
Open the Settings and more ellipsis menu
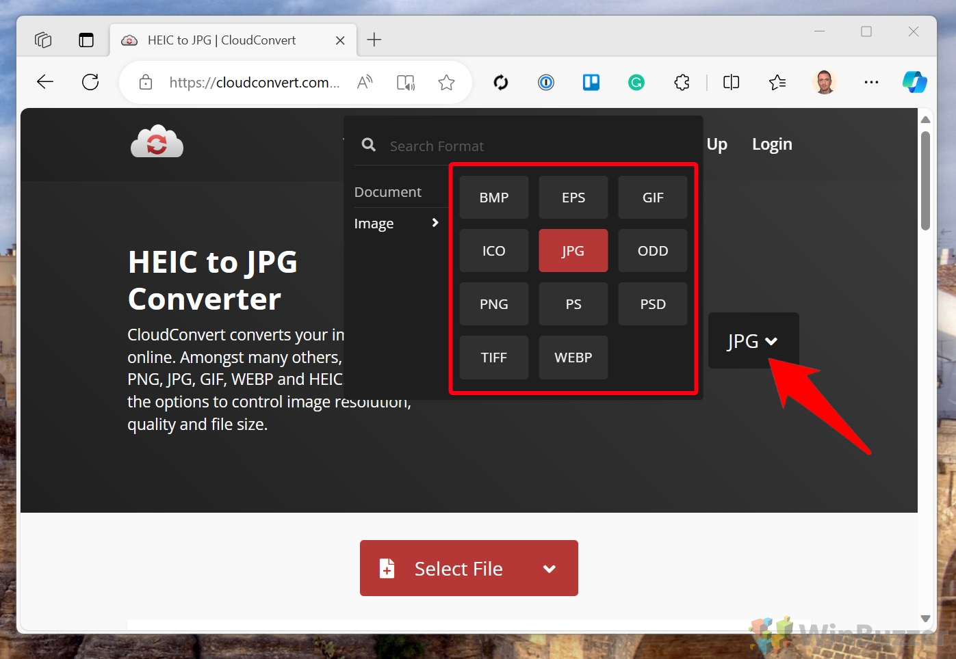(x=871, y=82)
